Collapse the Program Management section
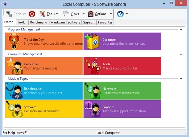 (x=181, y=30)
